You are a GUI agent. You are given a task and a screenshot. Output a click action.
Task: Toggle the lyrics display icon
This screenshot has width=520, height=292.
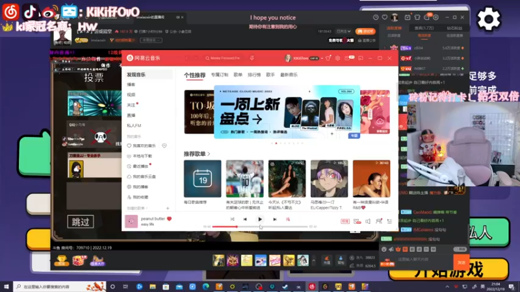[x=288, y=219]
